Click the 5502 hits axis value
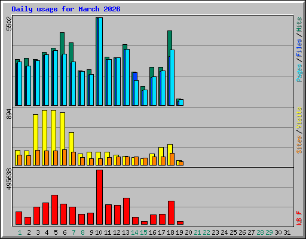Image resolution: width=306 pixels, height=239 pixels. (9, 23)
